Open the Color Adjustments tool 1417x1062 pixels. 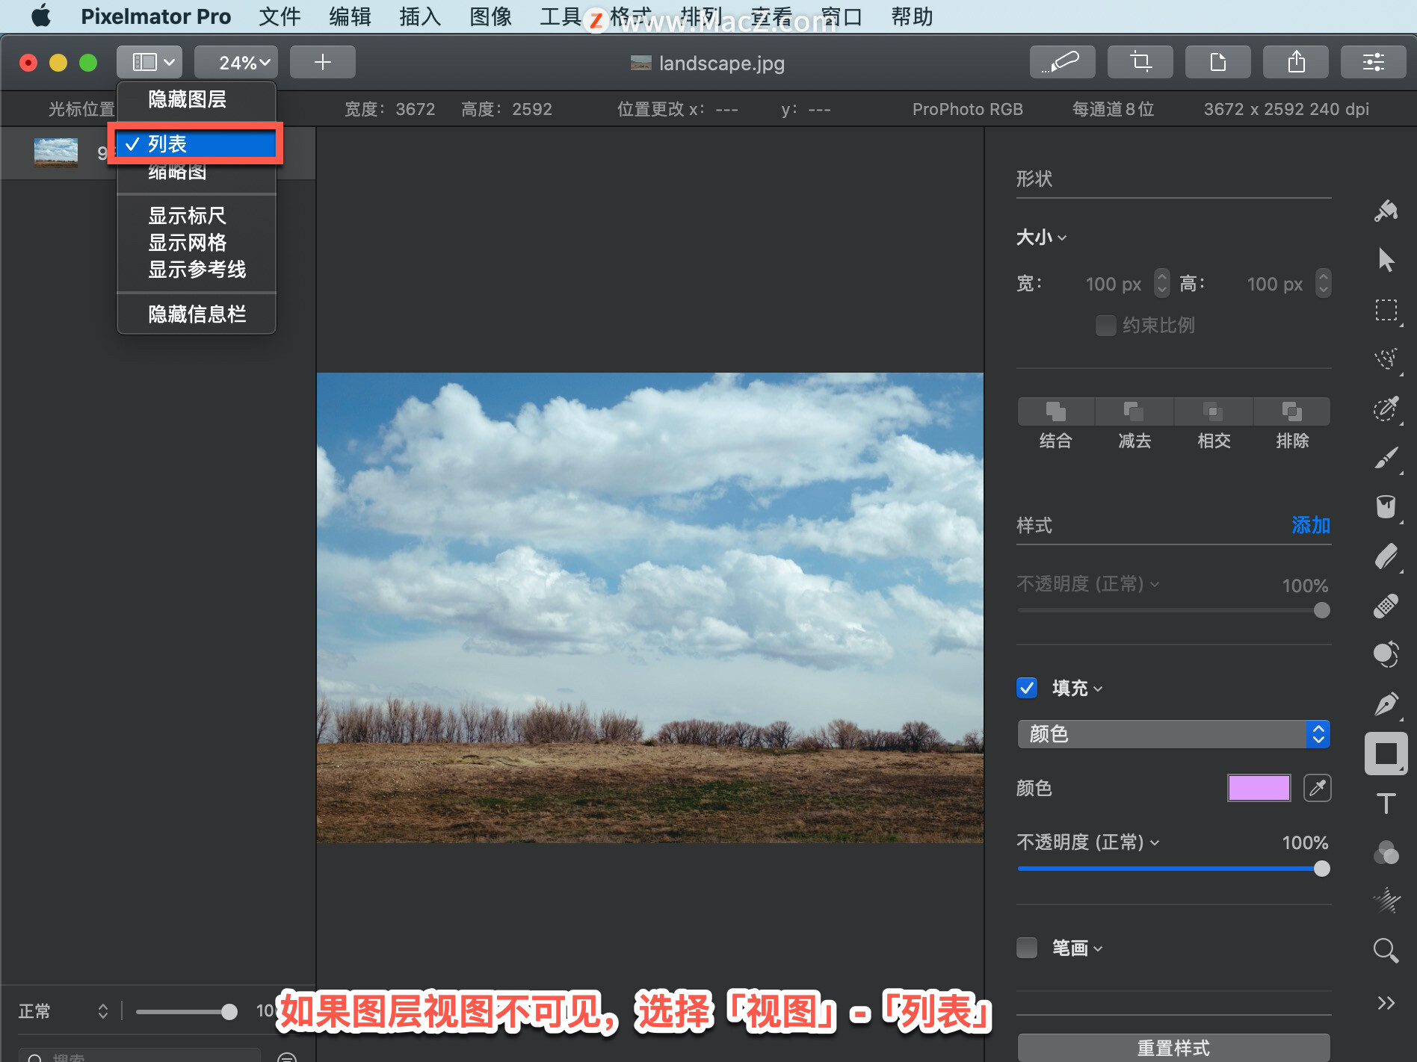point(1386,853)
